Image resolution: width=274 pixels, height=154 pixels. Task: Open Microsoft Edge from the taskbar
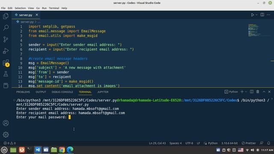pyautogui.click(x=70, y=150)
